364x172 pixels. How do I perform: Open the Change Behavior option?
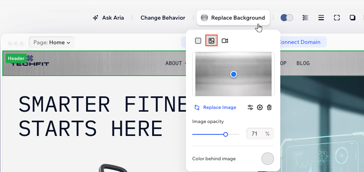[x=163, y=18]
